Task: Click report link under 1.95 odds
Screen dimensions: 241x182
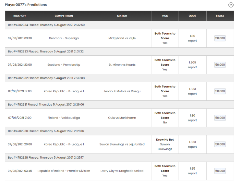Action: pyautogui.click(x=192, y=173)
